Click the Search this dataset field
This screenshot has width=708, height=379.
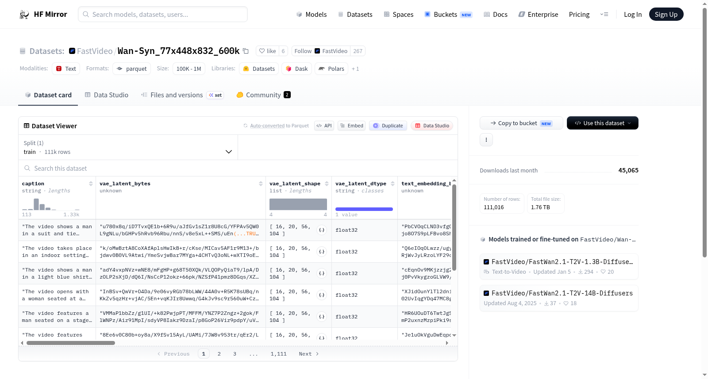[x=238, y=168]
